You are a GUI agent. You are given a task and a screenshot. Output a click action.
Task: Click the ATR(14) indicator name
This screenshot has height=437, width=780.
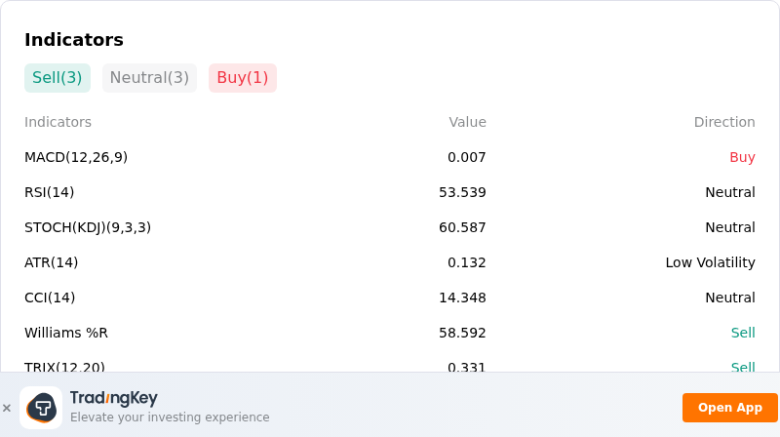pyautogui.click(x=52, y=262)
